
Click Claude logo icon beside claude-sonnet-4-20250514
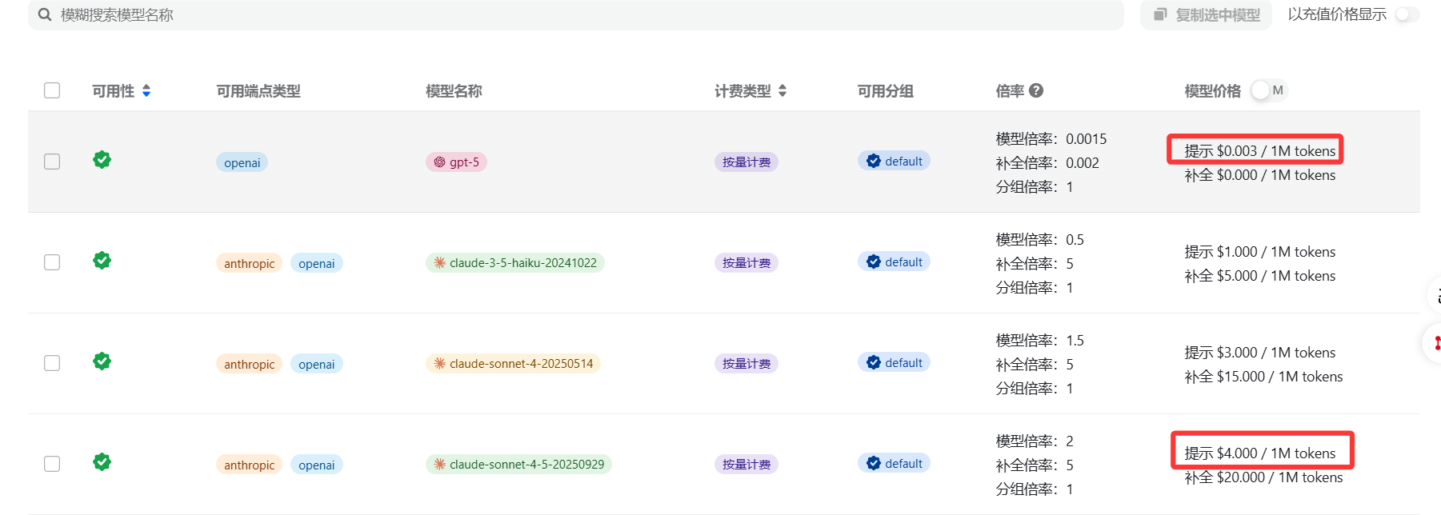[439, 363]
